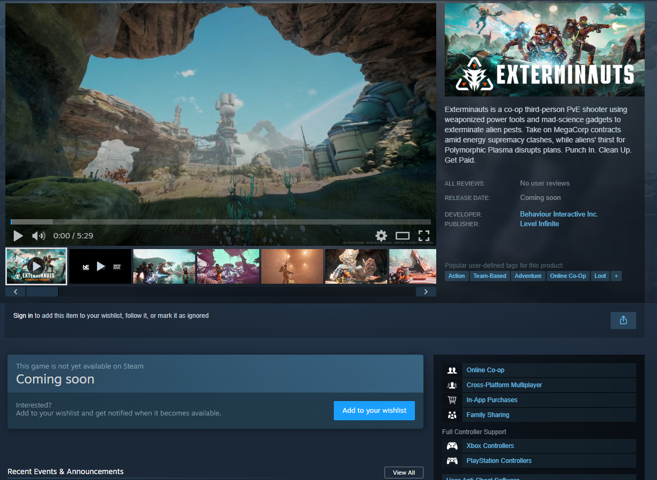657x480 pixels.
Task: Move thumbnail strip back with left arrow
Action: [x=15, y=292]
